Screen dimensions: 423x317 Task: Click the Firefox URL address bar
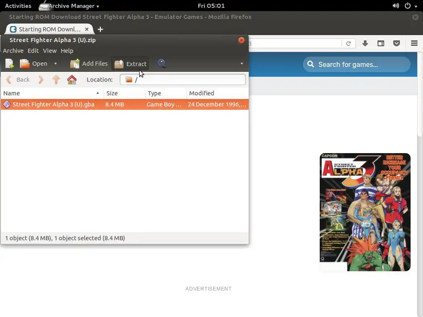click(295, 43)
